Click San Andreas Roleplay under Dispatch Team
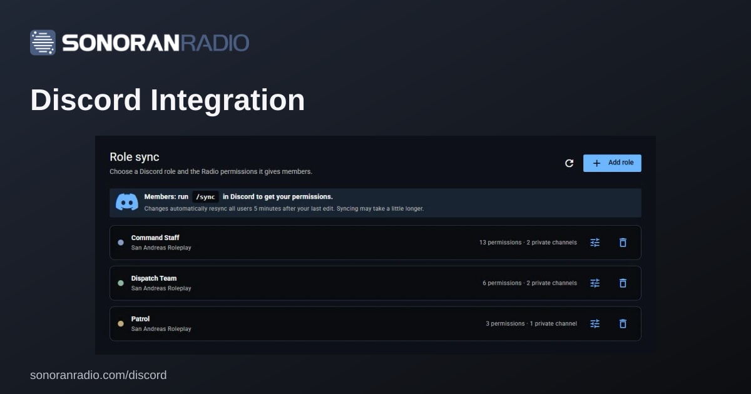751x394 pixels. pos(161,288)
